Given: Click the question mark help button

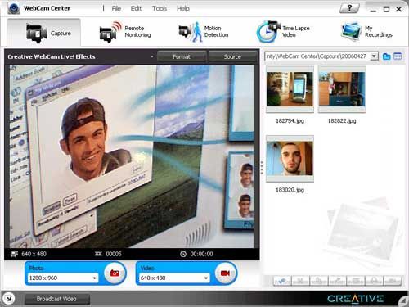Looking at the screenshot, I should (x=349, y=8).
